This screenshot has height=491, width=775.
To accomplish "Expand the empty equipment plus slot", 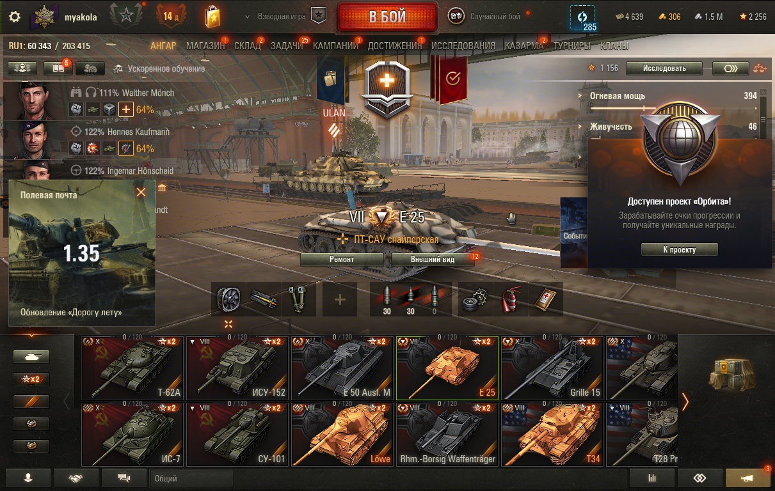I will tap(340, 299).
